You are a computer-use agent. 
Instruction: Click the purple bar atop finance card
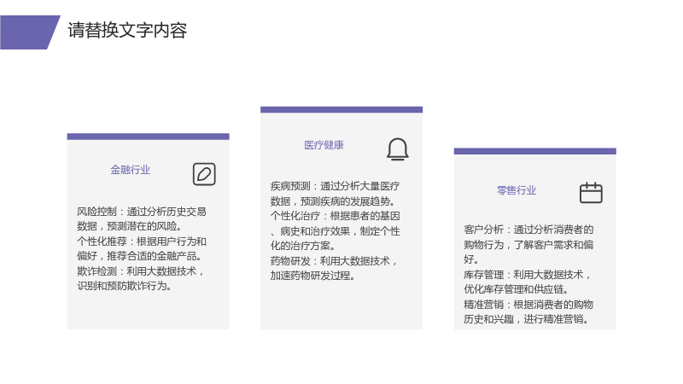[148, 137]
